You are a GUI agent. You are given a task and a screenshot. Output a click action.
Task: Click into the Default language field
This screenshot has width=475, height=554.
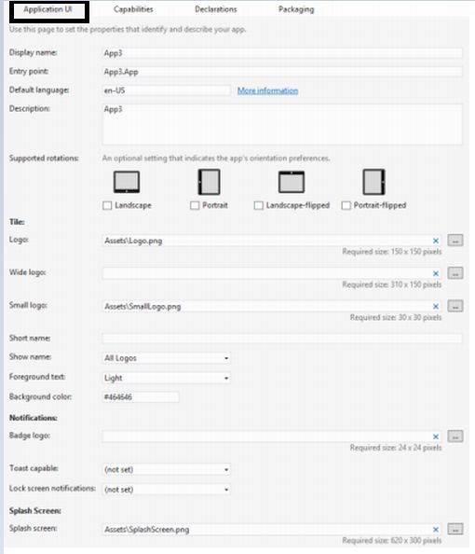[166, 90]
